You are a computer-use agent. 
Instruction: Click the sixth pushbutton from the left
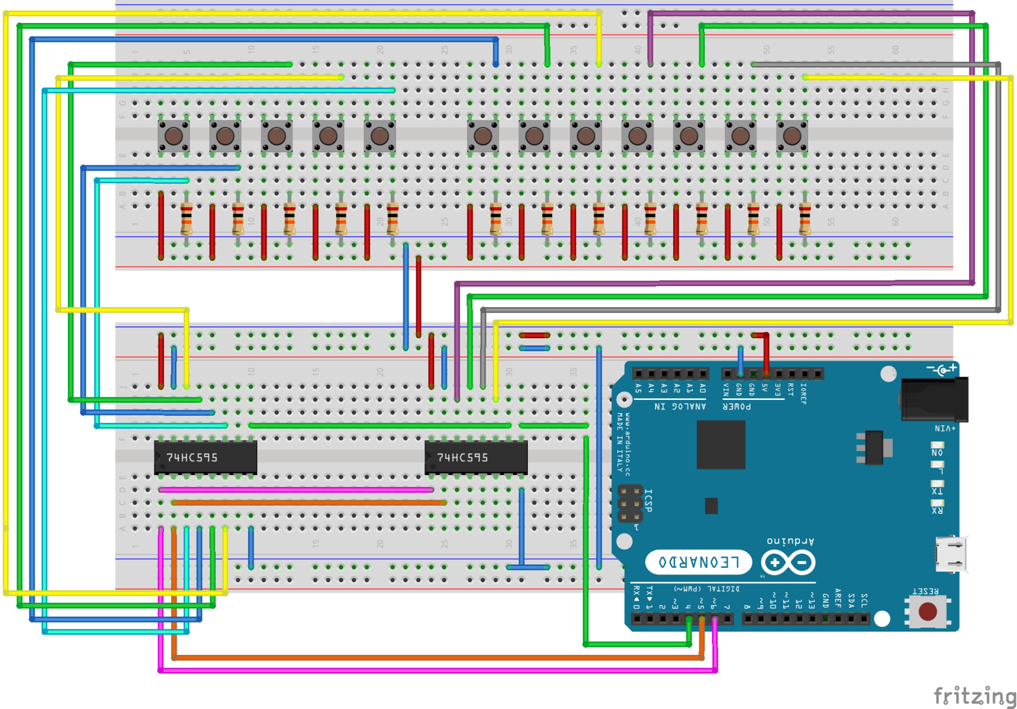tap(482, 135)
